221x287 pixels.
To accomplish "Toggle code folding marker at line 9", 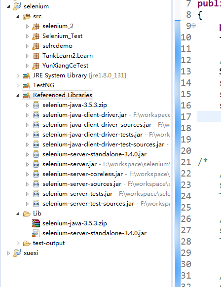I will pos(194,26).
